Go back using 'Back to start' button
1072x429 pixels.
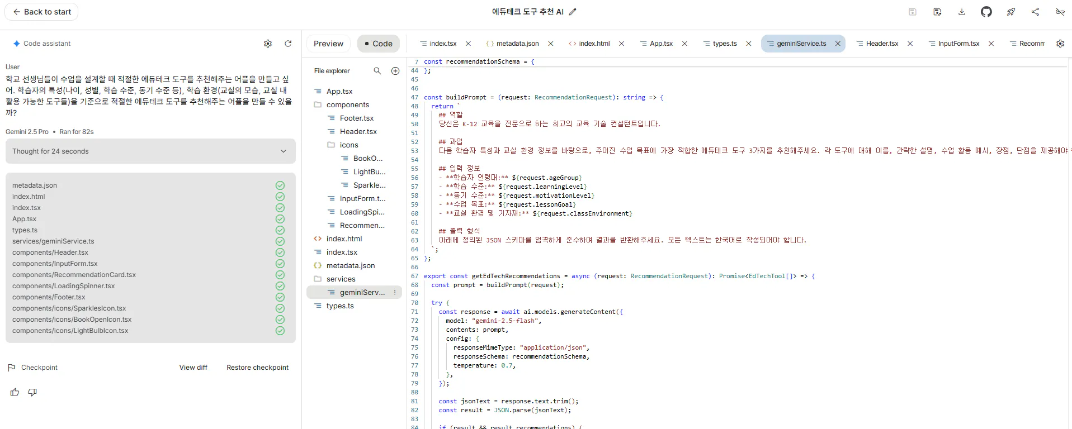[42, 12]
